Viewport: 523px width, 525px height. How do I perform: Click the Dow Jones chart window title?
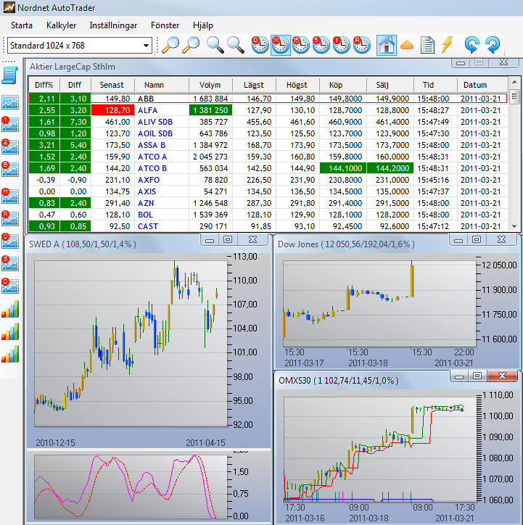point(346,244)
